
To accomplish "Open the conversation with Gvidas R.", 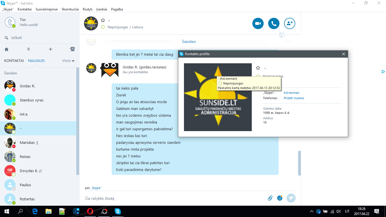I will coord(38,86).
